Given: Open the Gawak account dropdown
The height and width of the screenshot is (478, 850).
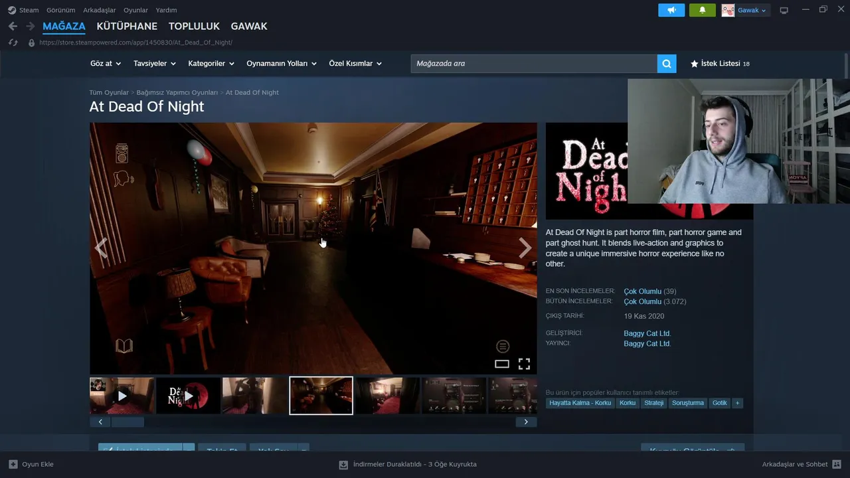Looking at the screenshot, I should pyautogui.click(x=752, y=10).
